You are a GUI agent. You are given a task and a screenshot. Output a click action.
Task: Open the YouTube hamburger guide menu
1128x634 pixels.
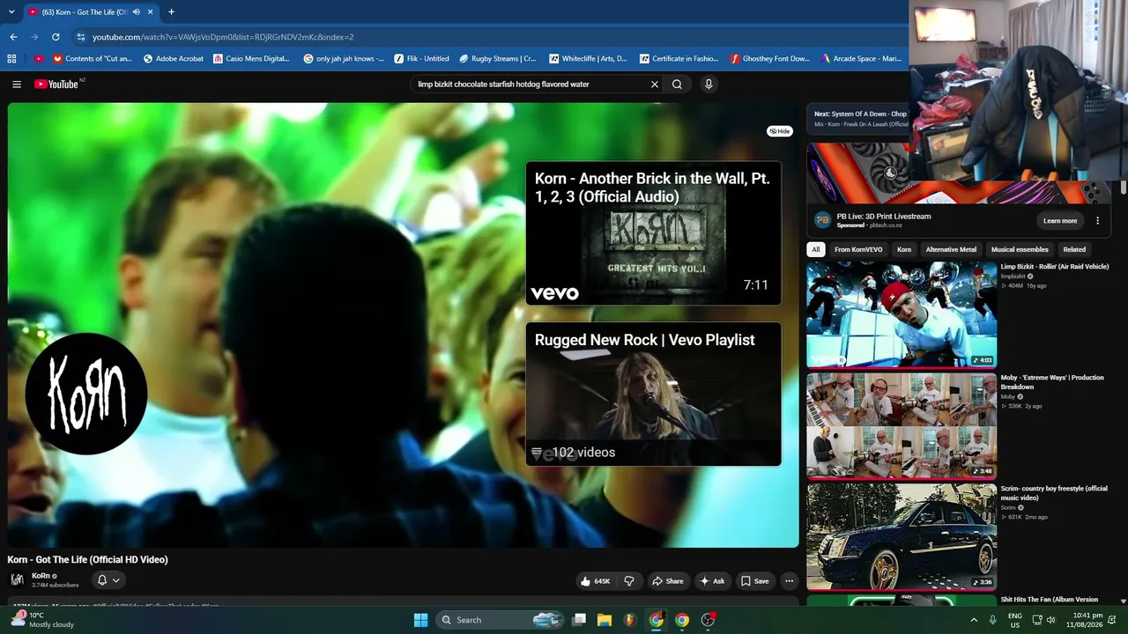(x=17, y=85)
